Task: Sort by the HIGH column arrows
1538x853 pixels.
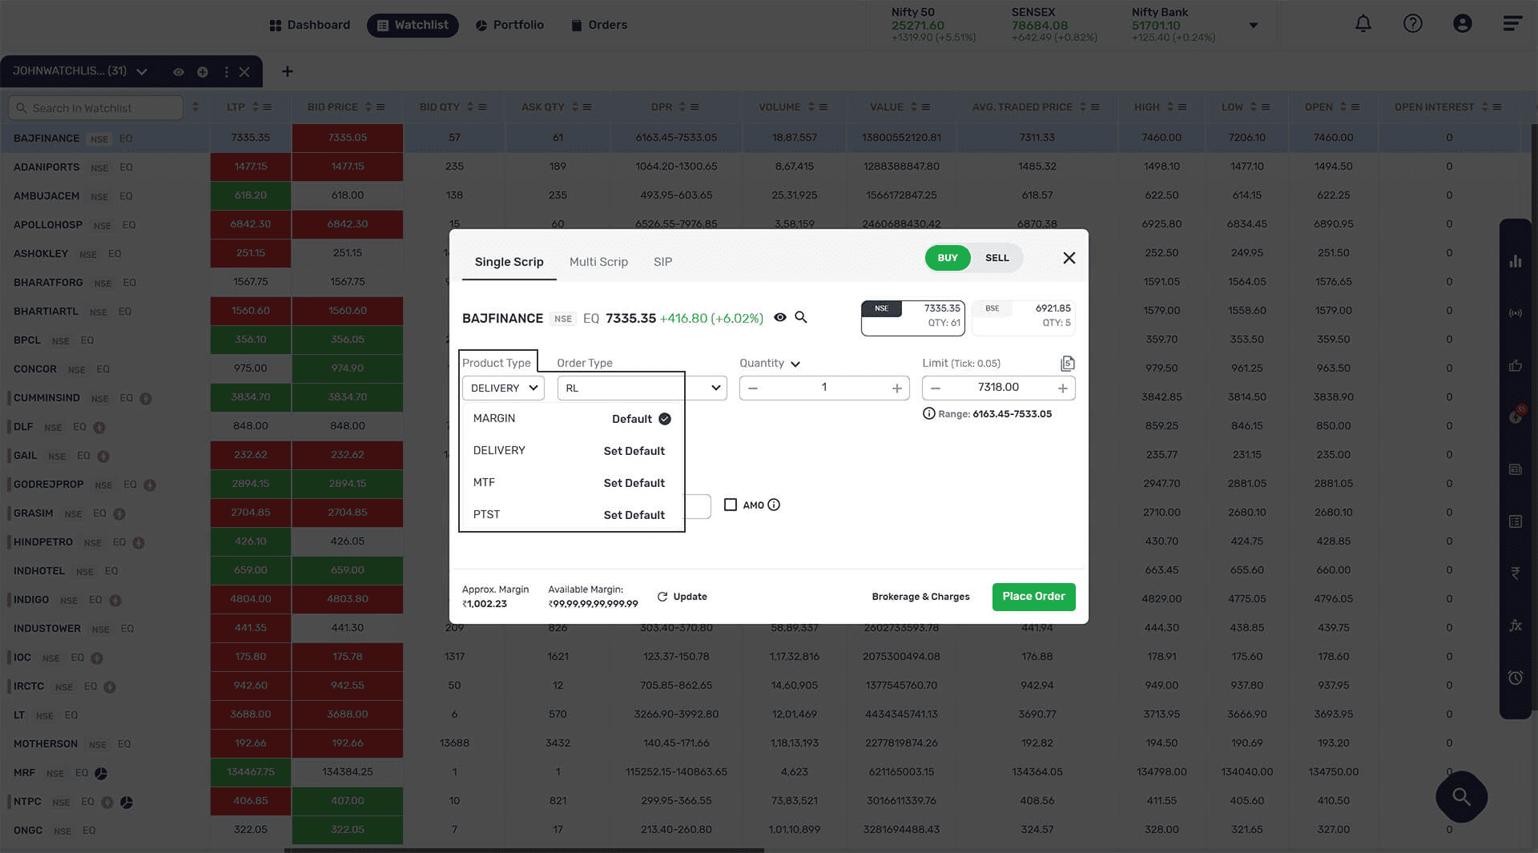Action: (x=1170, y=107)
